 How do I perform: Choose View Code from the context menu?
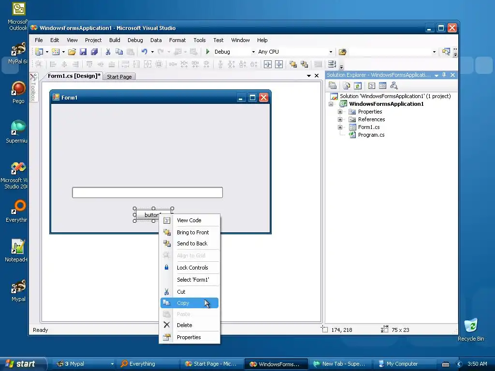pos(189,220)
